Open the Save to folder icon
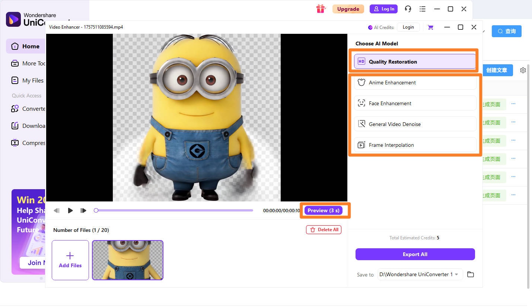Screen dimensions: 532x307 (471, 274)
